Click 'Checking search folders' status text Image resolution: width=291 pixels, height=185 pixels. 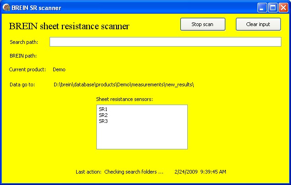click(134, 172)
